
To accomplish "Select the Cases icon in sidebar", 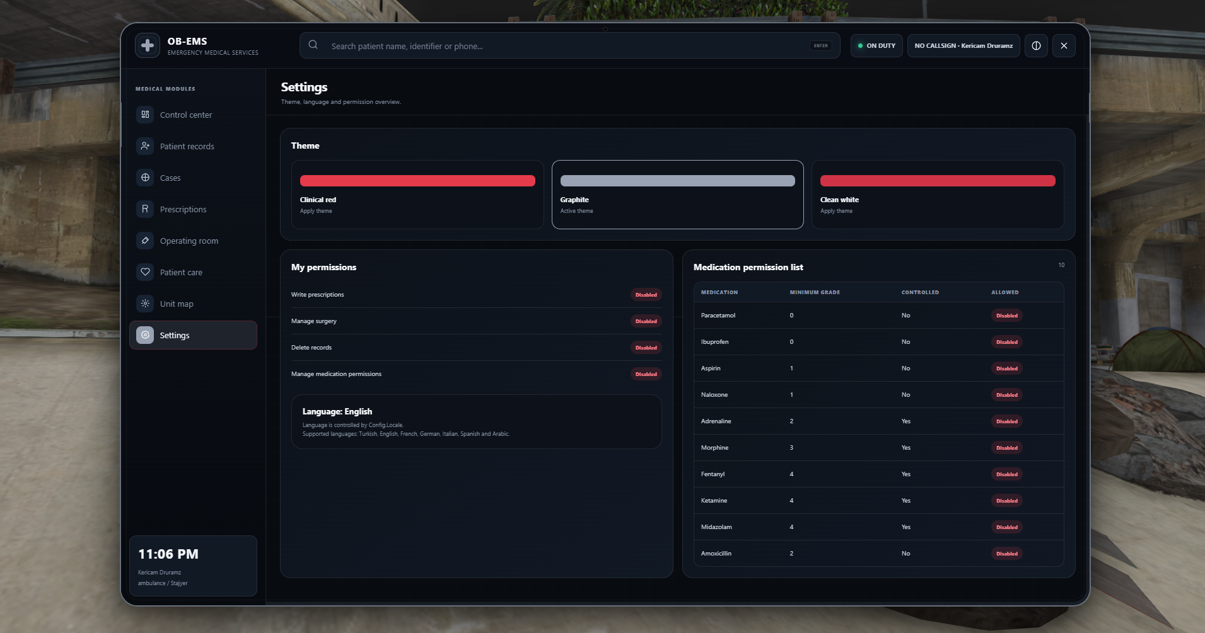I will click(x=145, y=178).
